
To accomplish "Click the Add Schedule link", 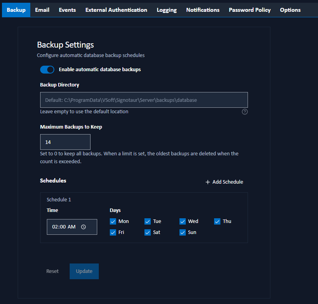I will click(x=227, y=182).
